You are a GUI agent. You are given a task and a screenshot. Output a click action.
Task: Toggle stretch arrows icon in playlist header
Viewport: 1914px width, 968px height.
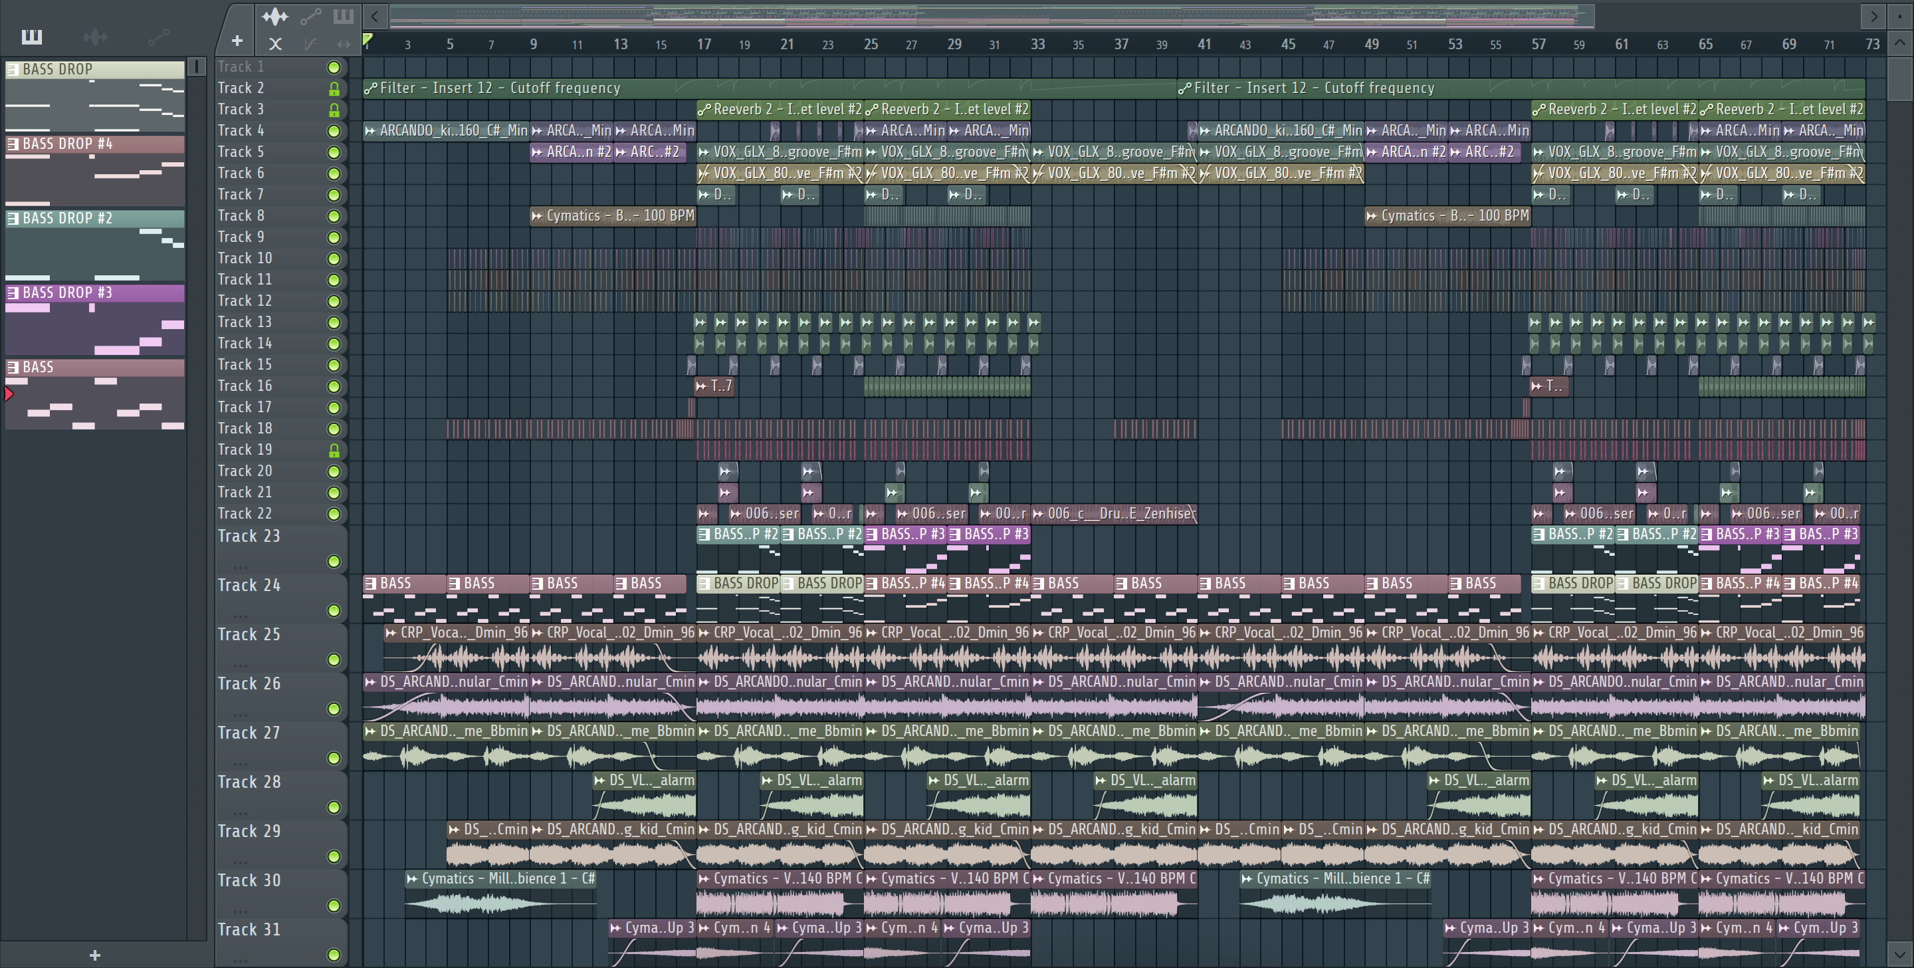pyautogui.click(x=344, y=44)
